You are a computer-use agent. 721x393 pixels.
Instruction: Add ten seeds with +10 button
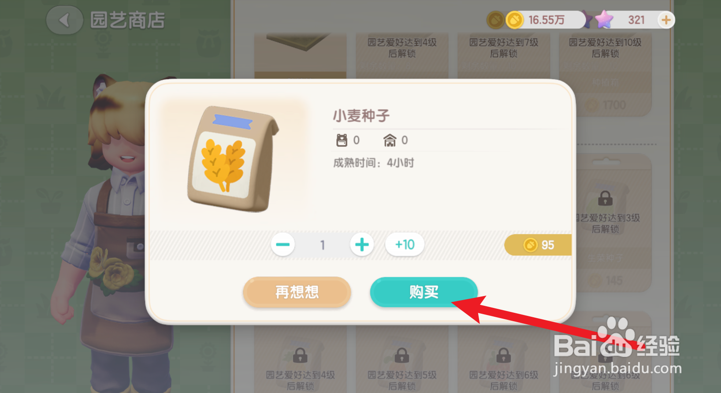point(405,245)
